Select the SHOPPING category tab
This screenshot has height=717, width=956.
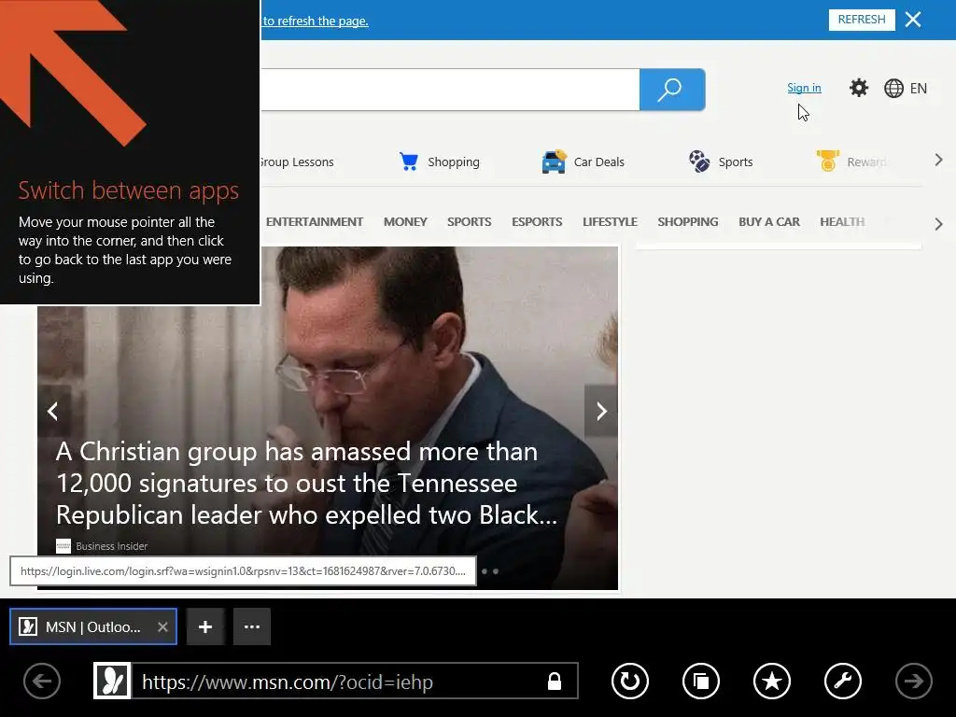click(688, 222)
